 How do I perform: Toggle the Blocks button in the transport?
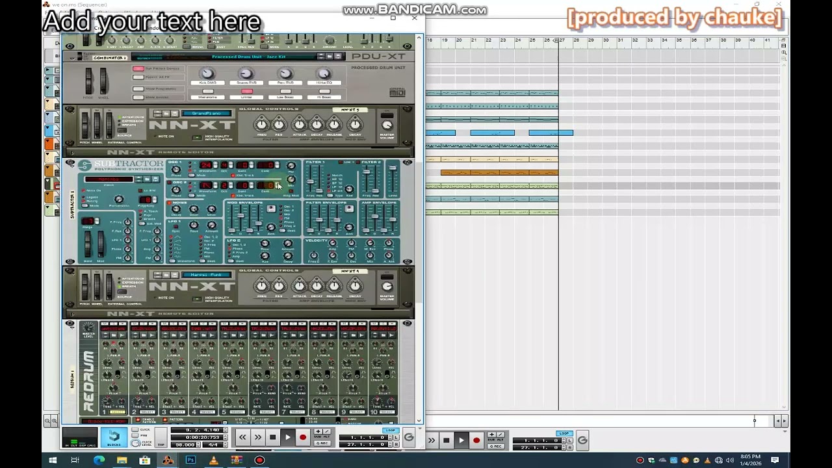click(x=114, y=437)
